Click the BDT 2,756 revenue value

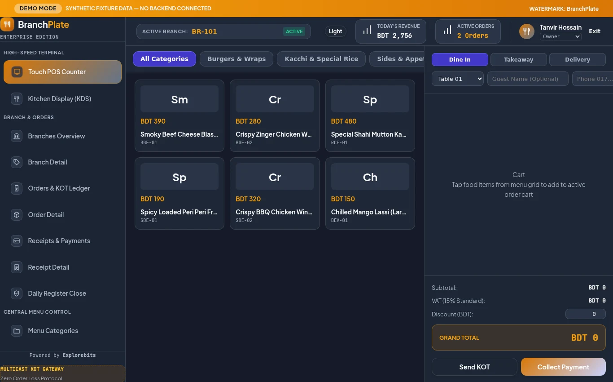394,36
